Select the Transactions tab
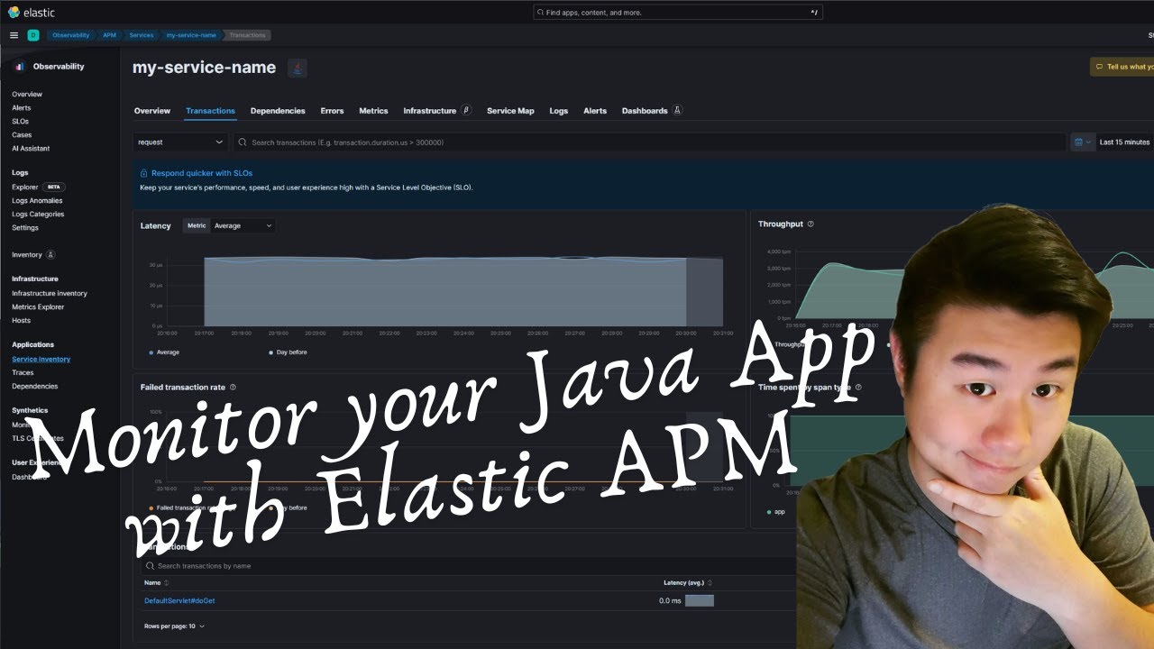Screen dimensions: 1154x649 (x=210, y=111)
